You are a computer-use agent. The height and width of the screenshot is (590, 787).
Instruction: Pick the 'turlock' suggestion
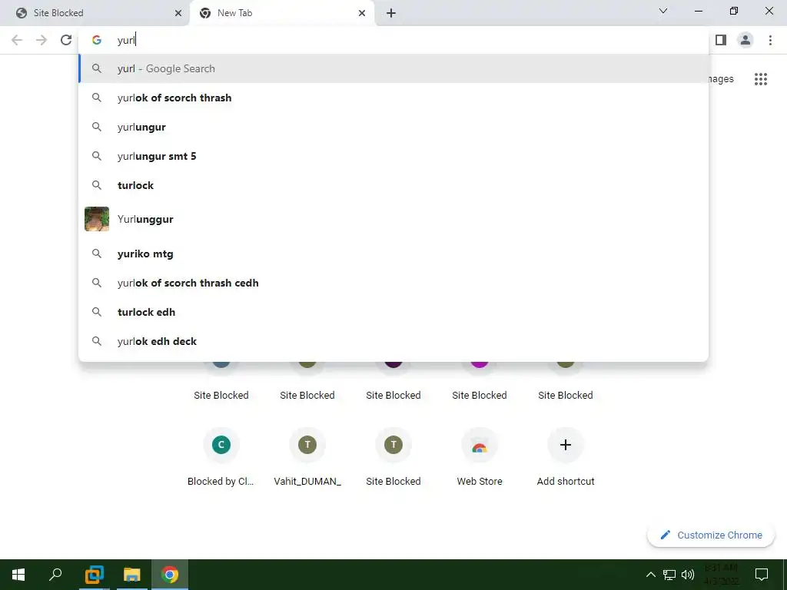[x=393, y=185]
